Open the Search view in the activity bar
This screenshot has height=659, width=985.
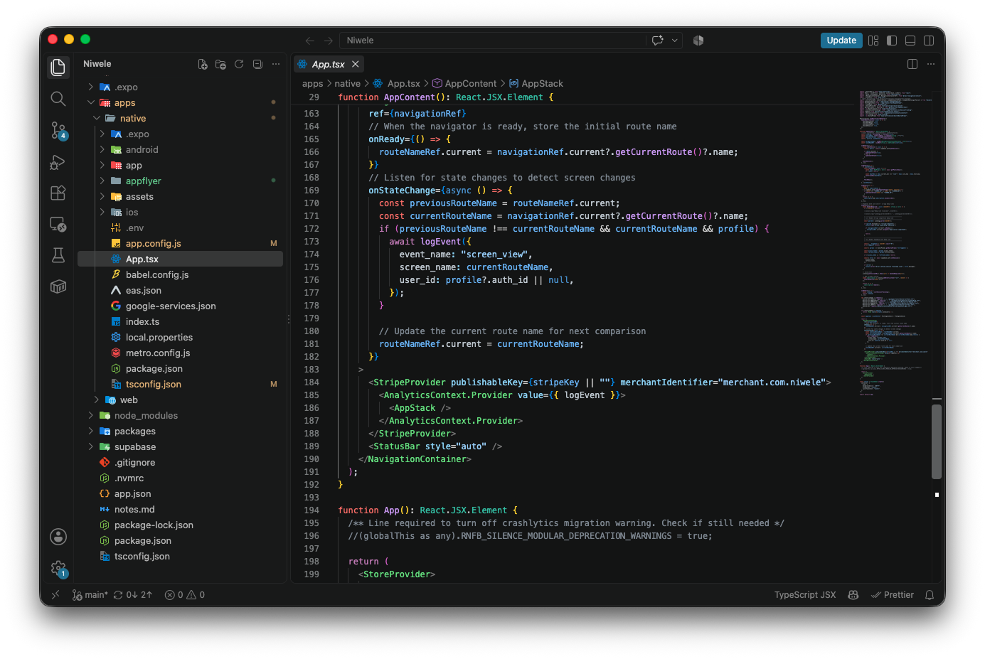(58, 99)
